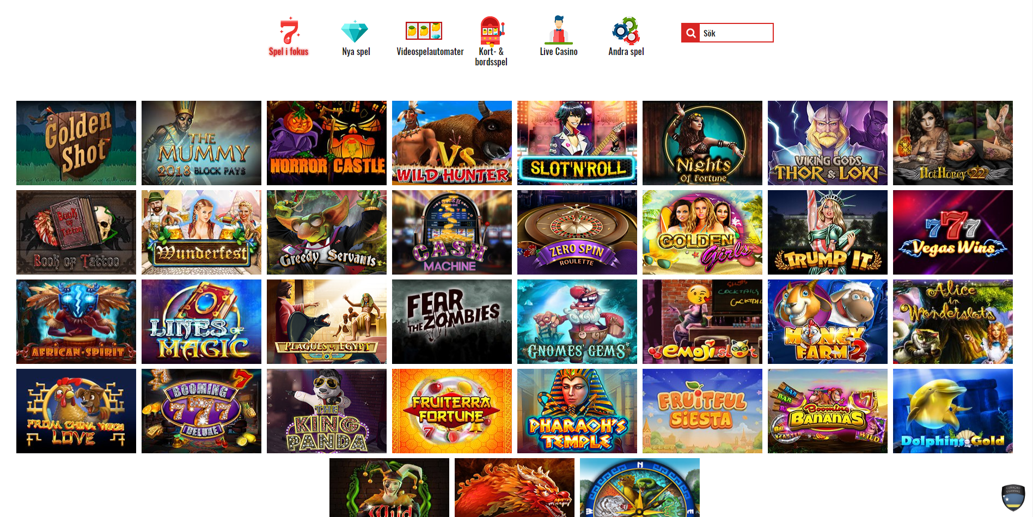Click the red magnifier search icon

tap(690, 33)
